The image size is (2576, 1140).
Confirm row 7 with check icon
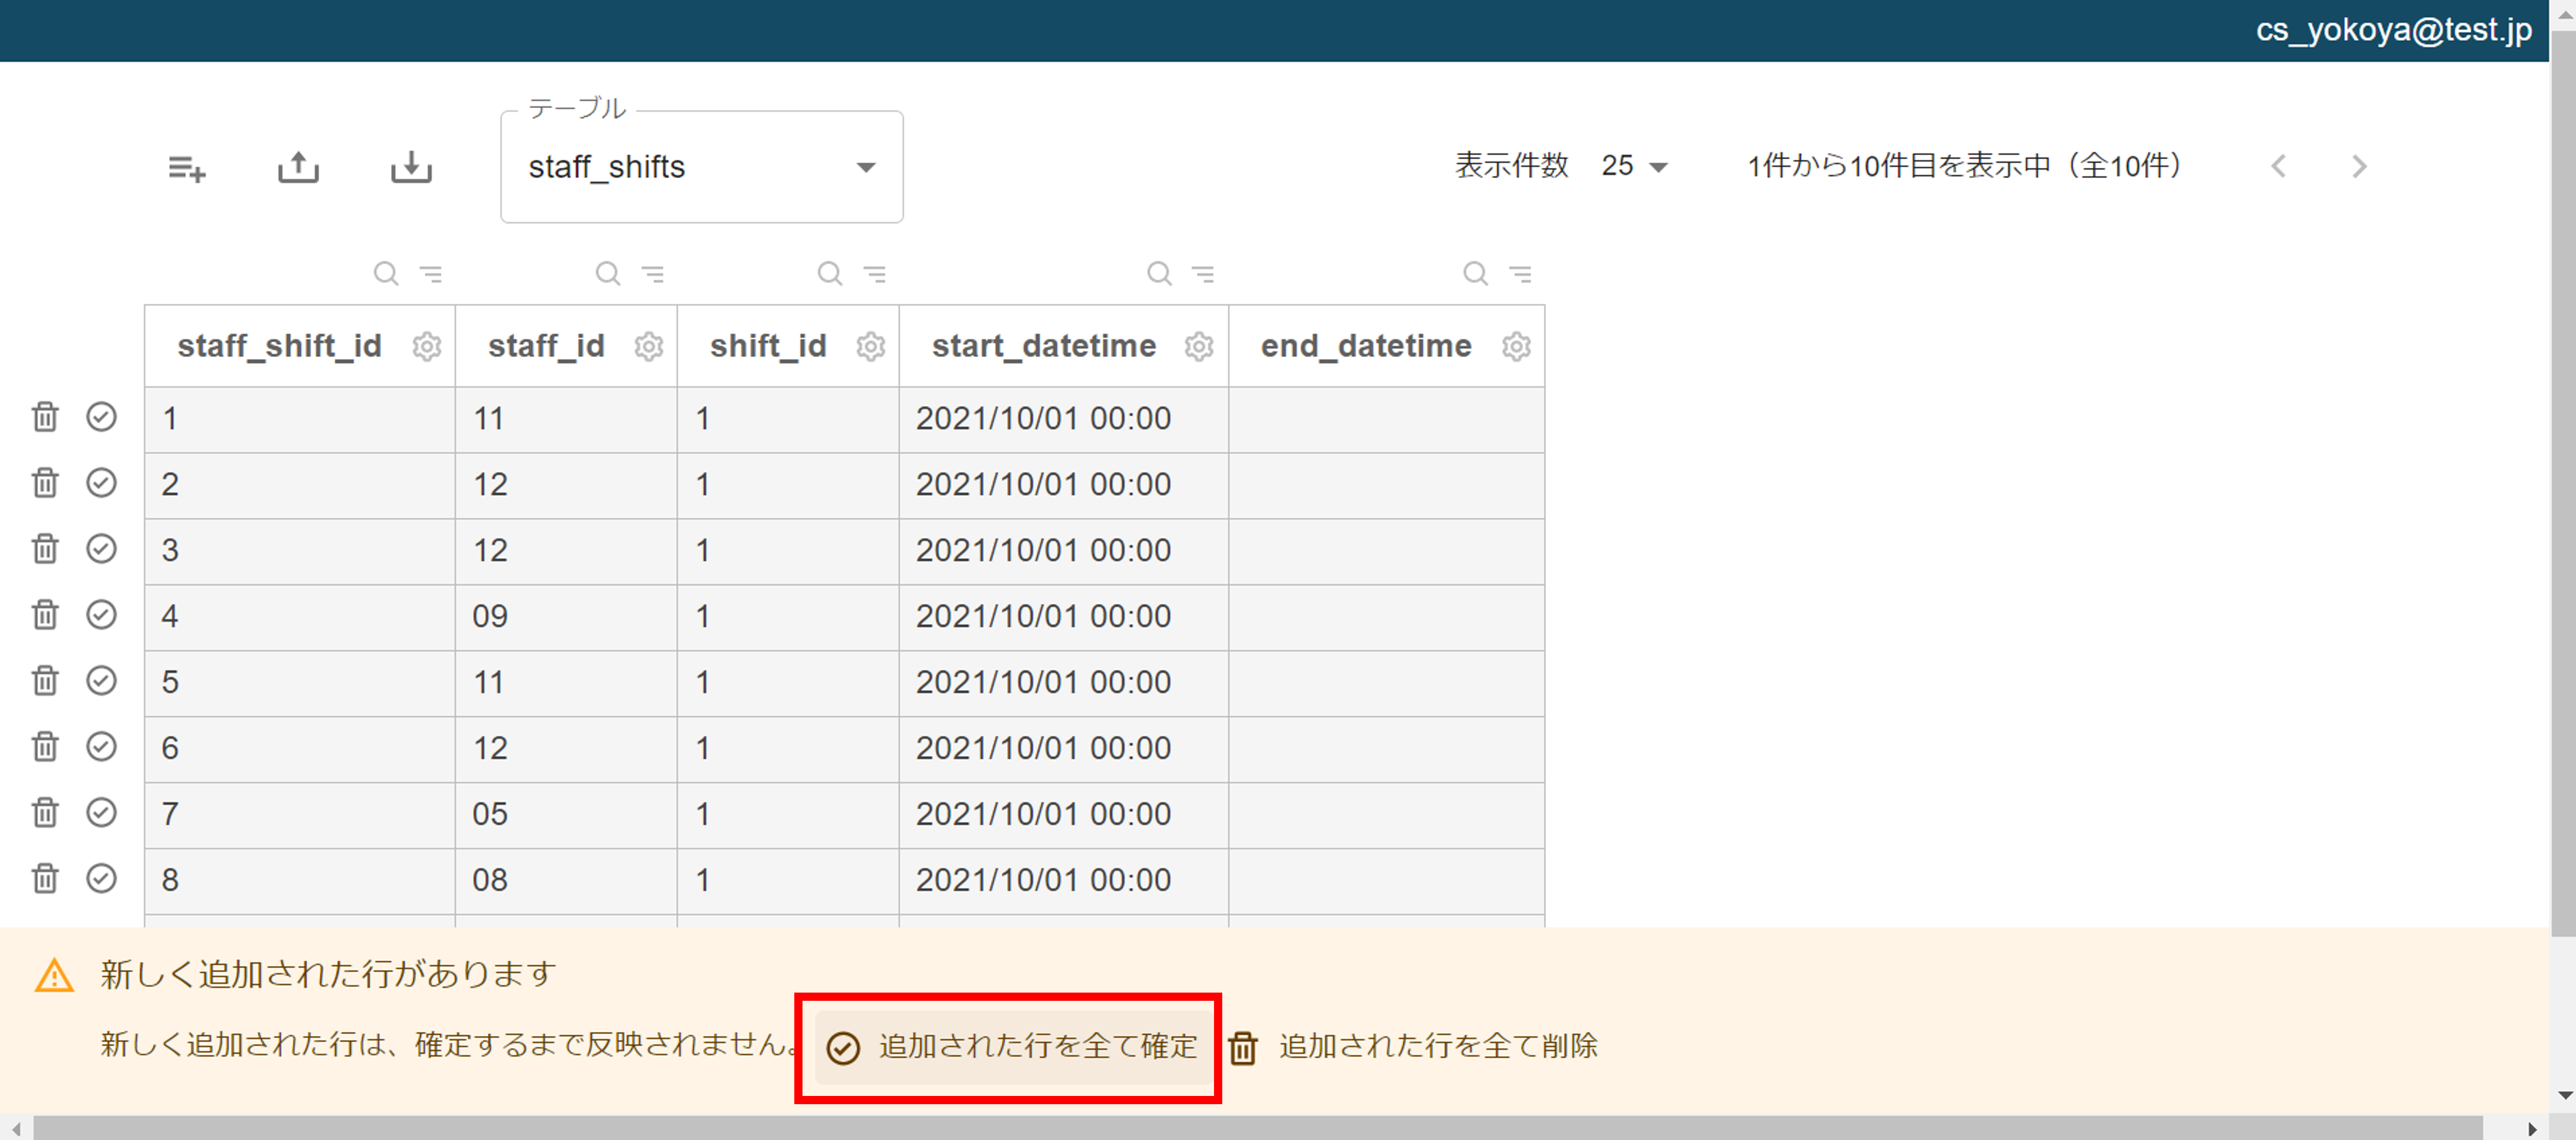[101, 813]
